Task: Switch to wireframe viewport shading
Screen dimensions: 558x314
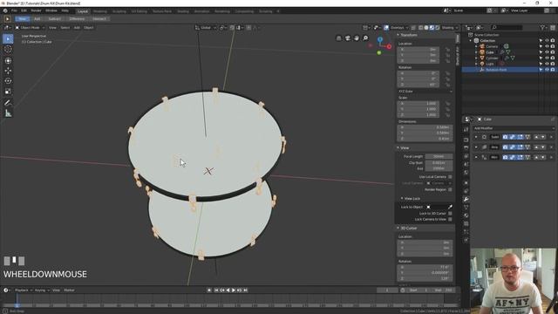Action: (x=420, y=27)
